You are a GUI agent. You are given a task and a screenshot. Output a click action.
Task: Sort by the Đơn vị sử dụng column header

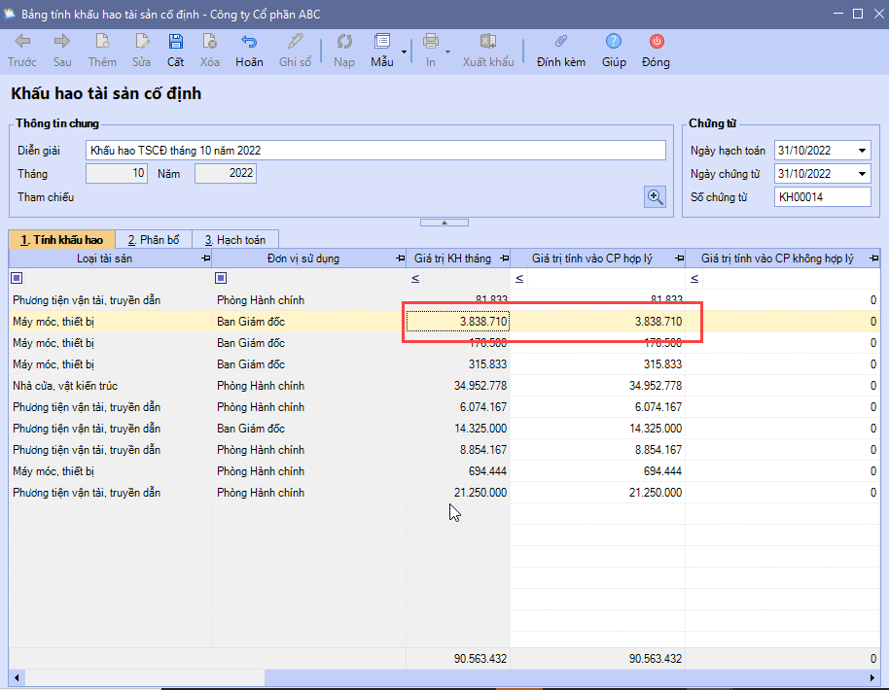coord(303,259)
